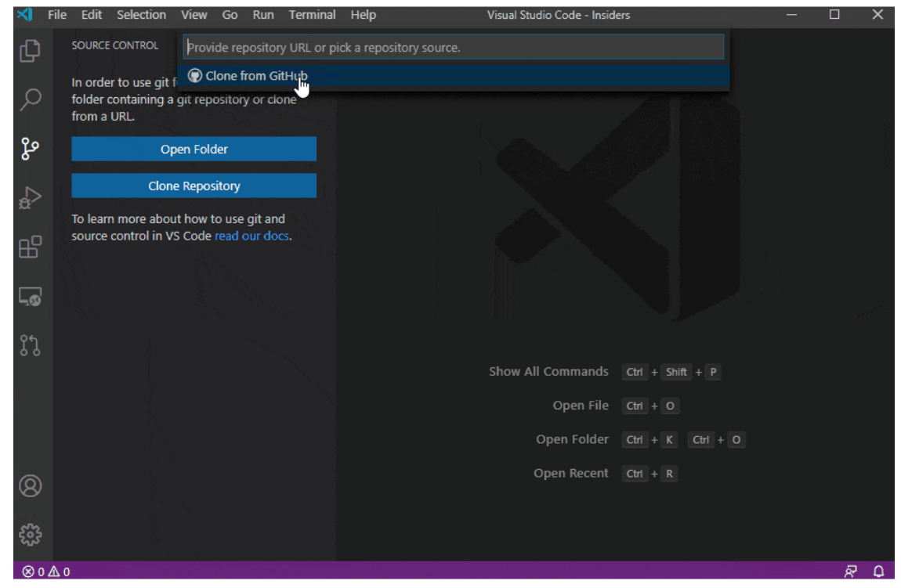The height and width of the screenshot is (588, 901).
Task: Open the File menu
Action: tap(56, 14)
